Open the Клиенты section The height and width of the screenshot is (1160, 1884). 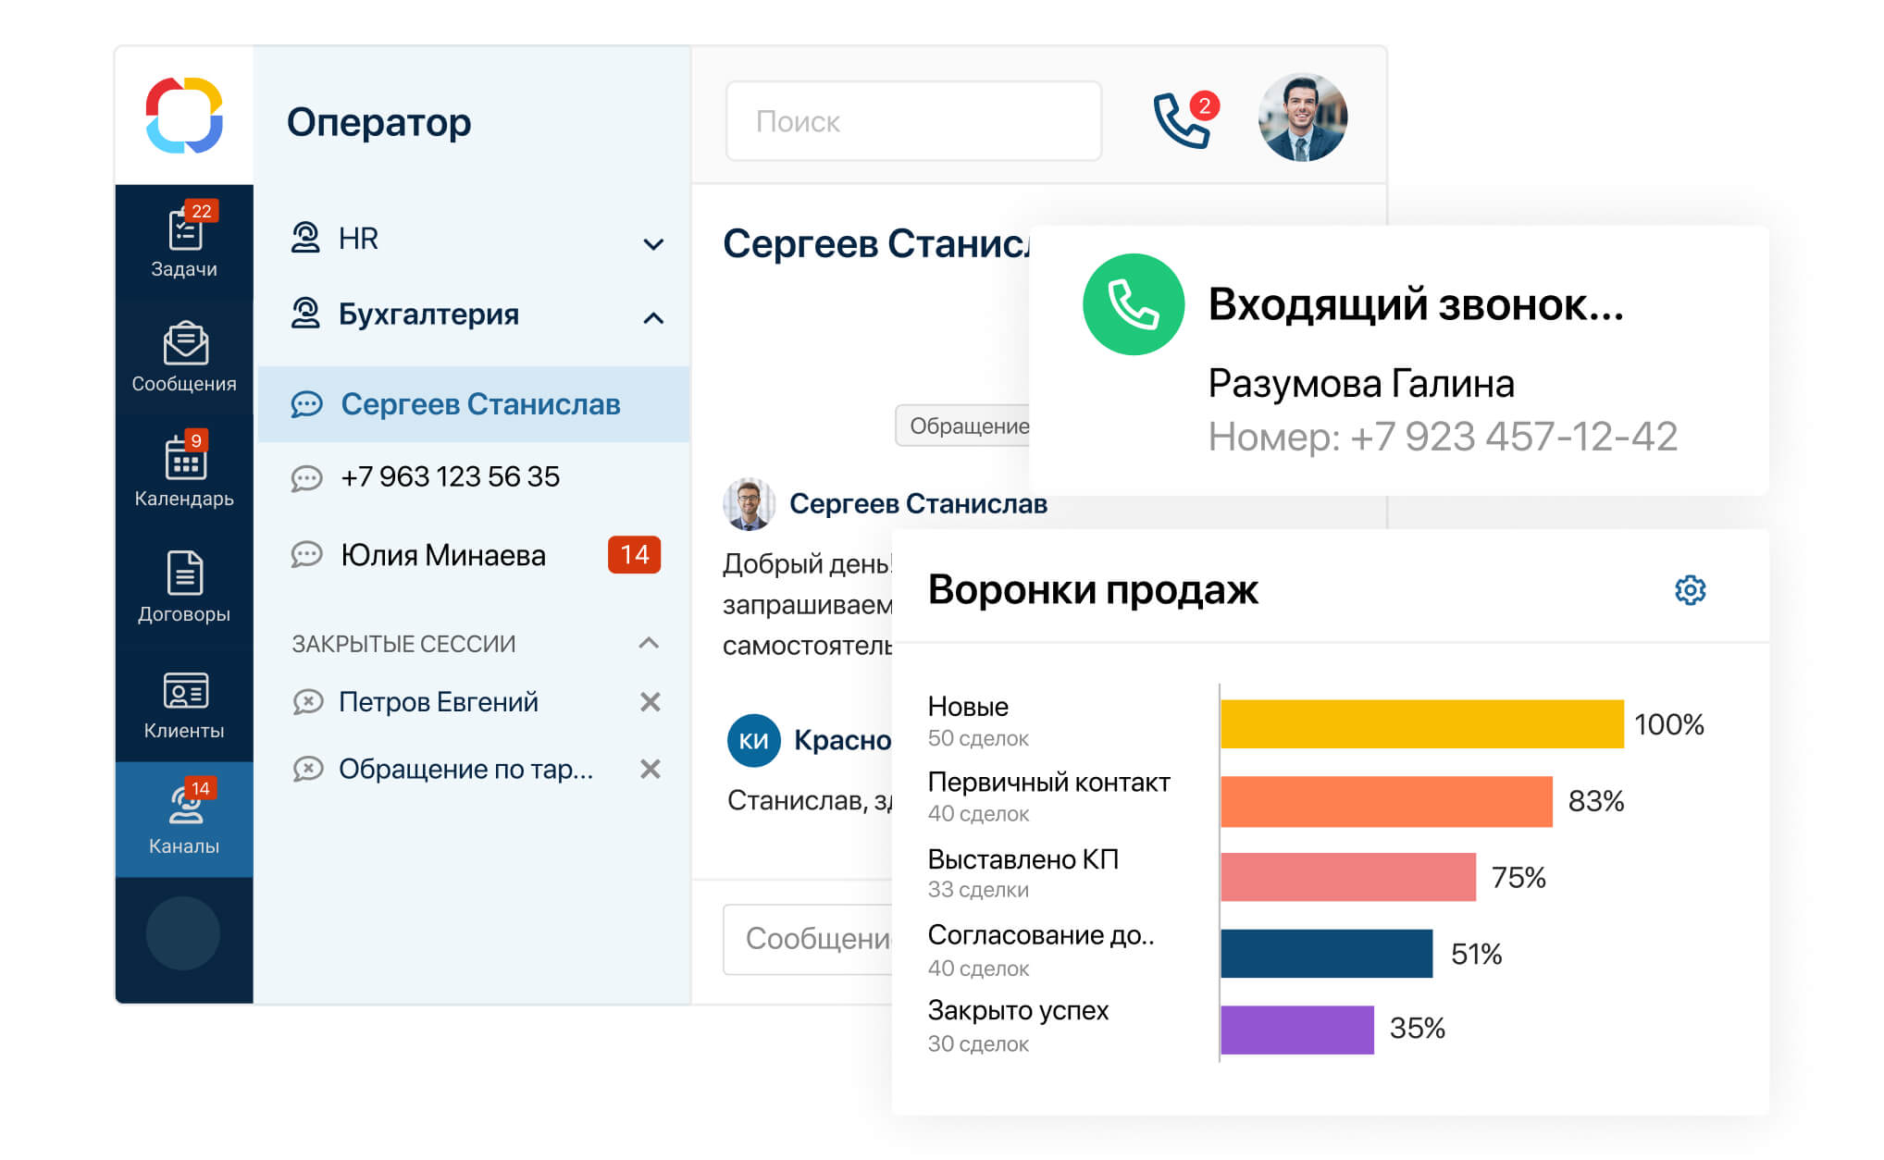tap(184, 701)
